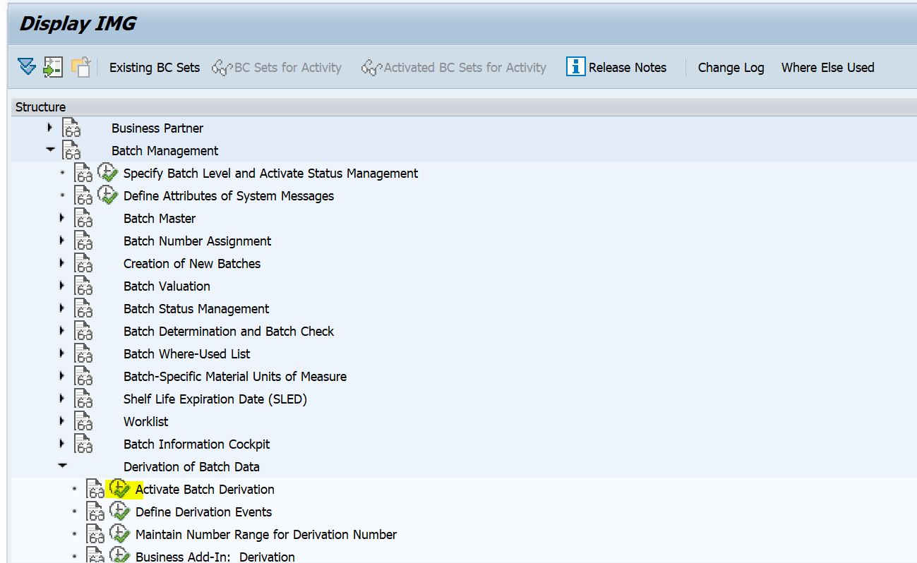Collapse the Batch Management node
Screen dimensions: 917x563
(49, 150)
